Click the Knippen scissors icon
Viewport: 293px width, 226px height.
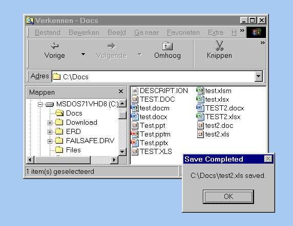219,46
